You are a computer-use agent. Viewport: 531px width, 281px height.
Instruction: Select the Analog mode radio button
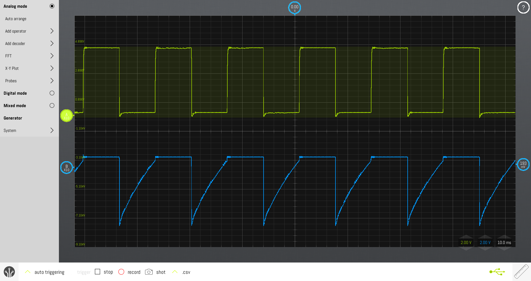click(52, 6)
